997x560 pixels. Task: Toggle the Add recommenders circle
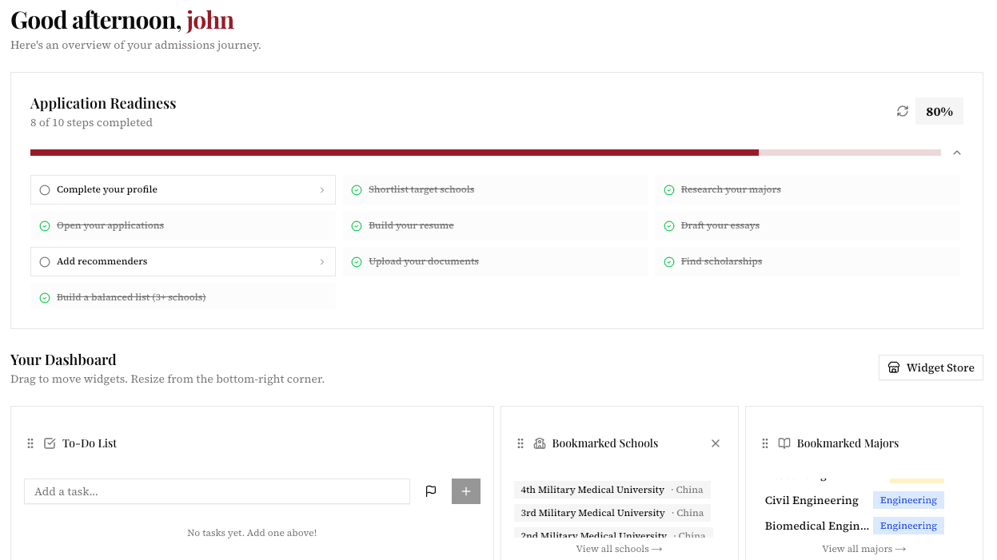pyautogui.click(x=45, y=262)
